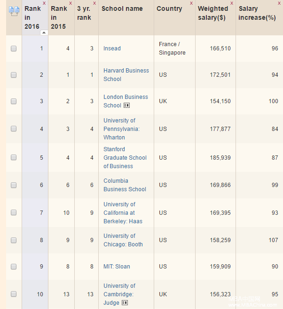Screen dimensions: 283x309
Task: Check the Wharton row checkbox
Action: point(14,129)
